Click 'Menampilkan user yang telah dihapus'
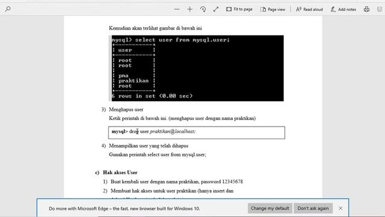Image resolution: width=385 pixels, height=217 pixels. 149,146
